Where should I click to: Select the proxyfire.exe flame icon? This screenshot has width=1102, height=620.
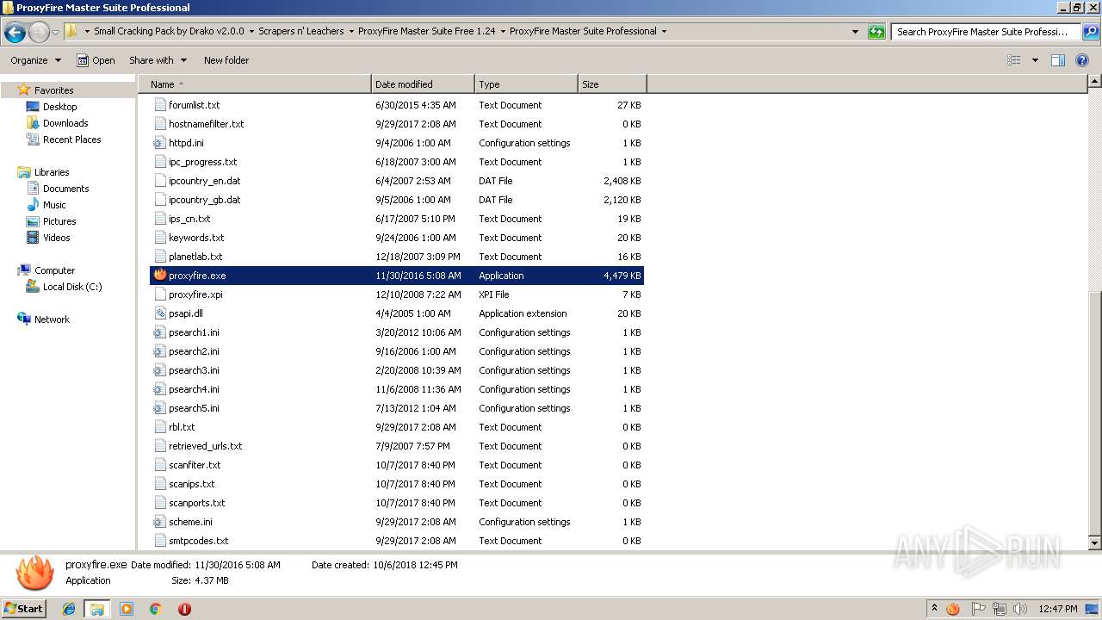159,275
